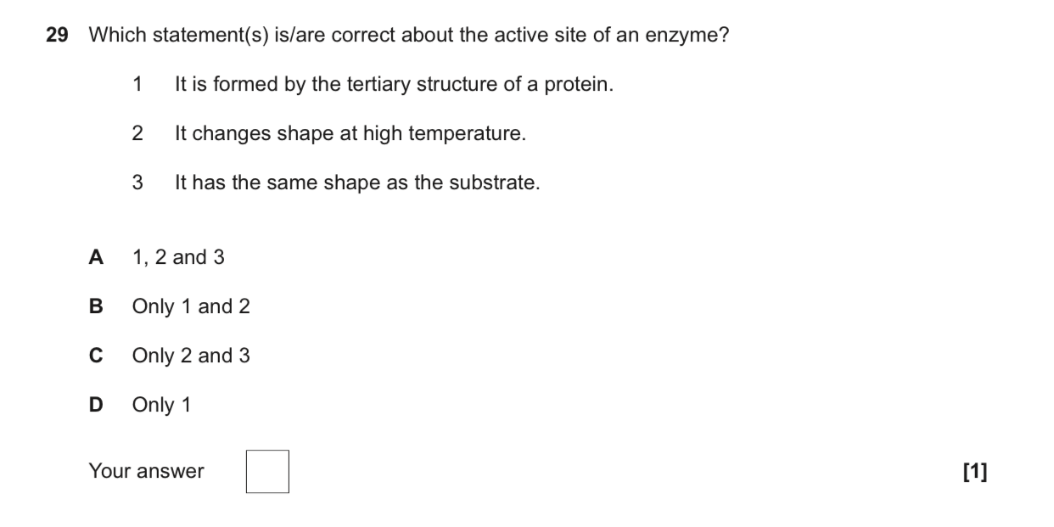Click the number label of statement 1
The width and height of the screenshot is (1054, 527).
tap(137, 85)
